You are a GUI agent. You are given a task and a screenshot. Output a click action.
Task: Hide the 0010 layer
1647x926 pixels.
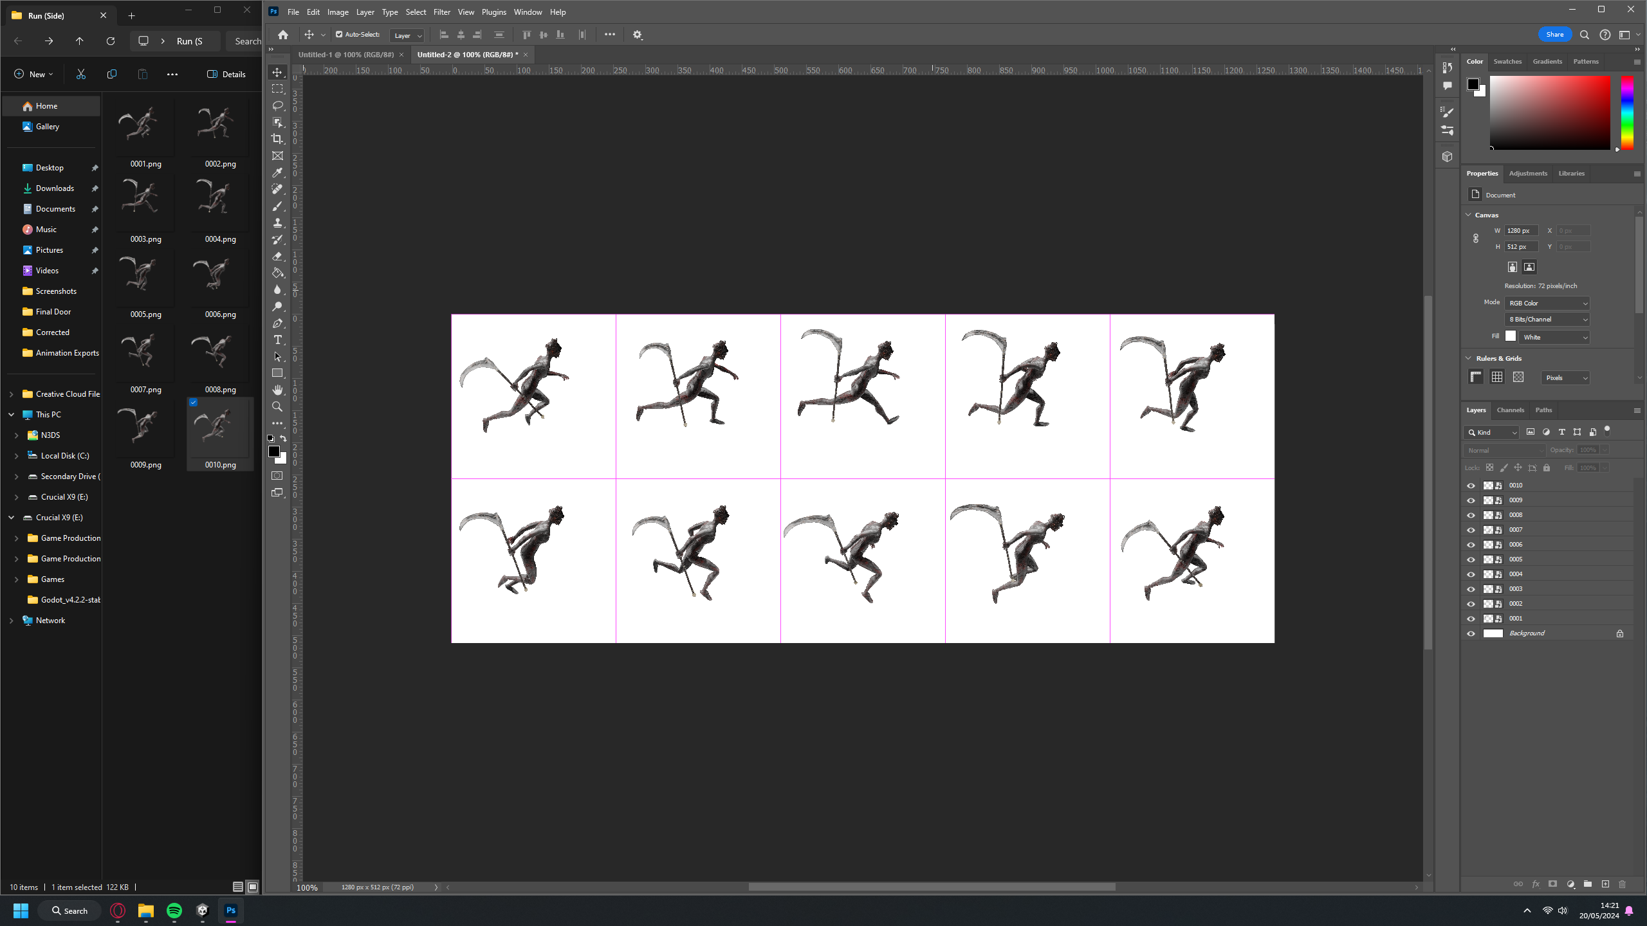point(1471,486)
